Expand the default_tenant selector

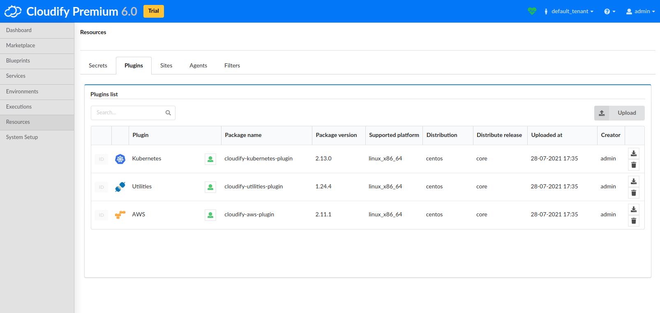tap(568, 12)
